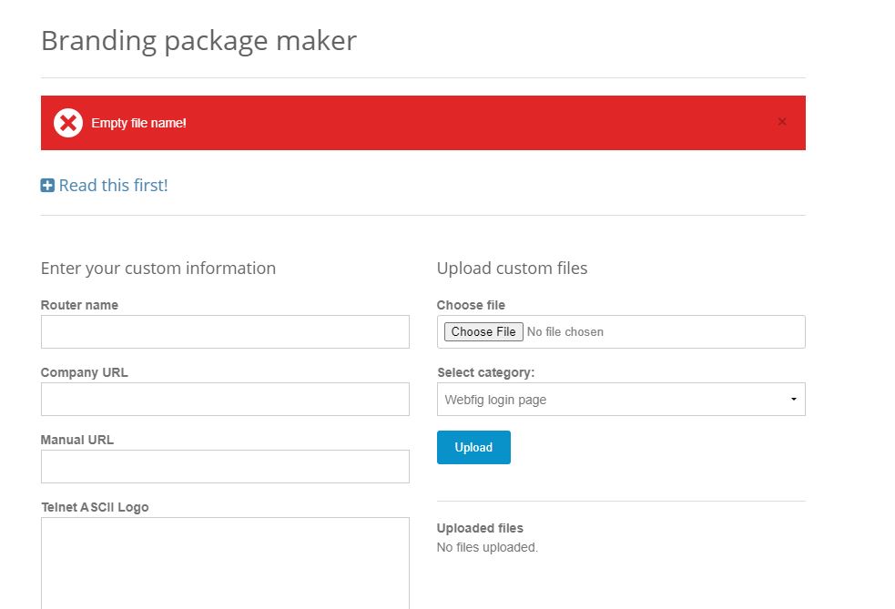Screen dimensions: 895x609
Task: Open the category dropdown via its caret arrow
Action: tap(794, 399)
